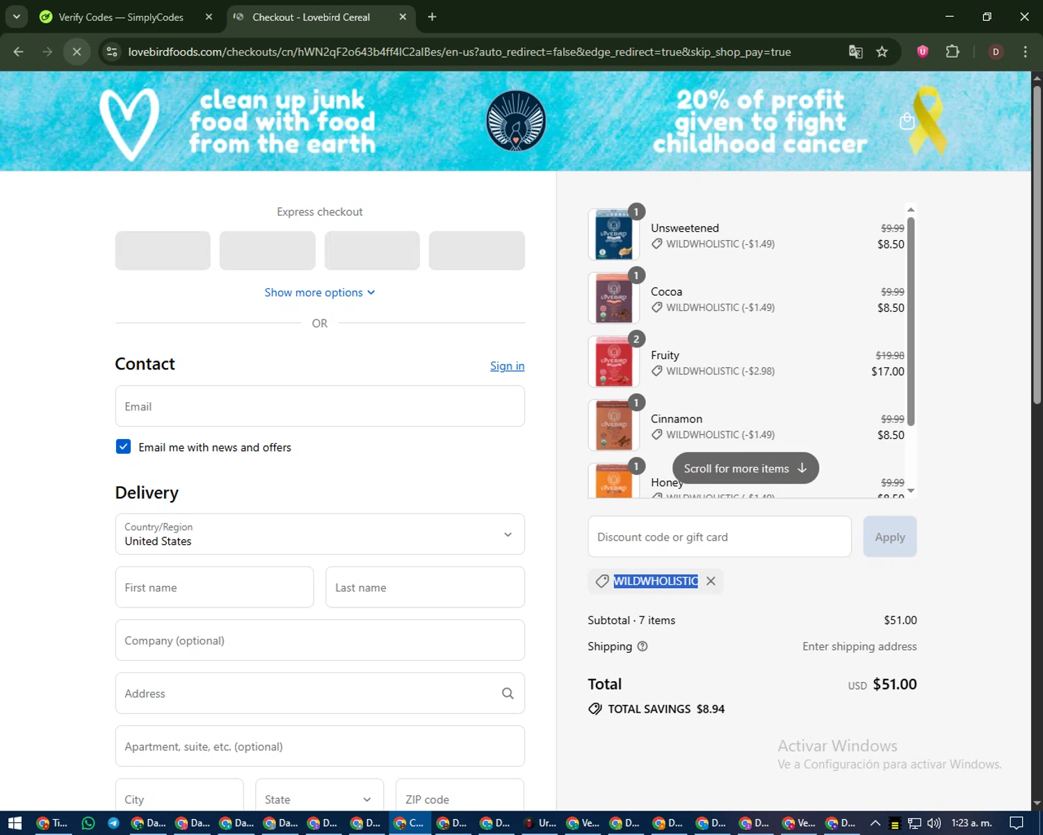Open the Chrome profile avatar D
1043x835 pixels.
[x=996, y=51]
